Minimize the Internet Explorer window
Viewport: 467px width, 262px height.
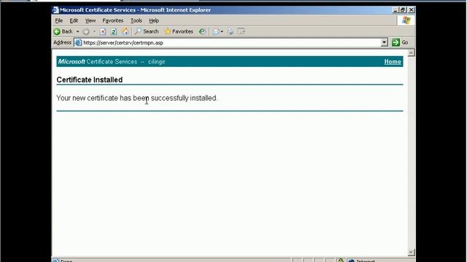click(x=395, y=10)
